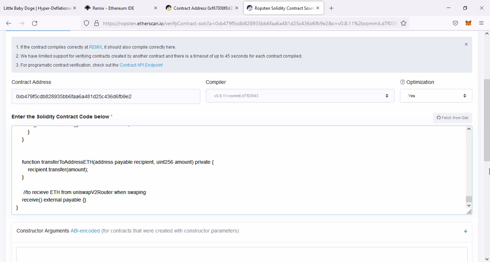The width and height of the screenshot is (490, 262).
Task: Click the Optimization help question mark
Action: [402, 82]
